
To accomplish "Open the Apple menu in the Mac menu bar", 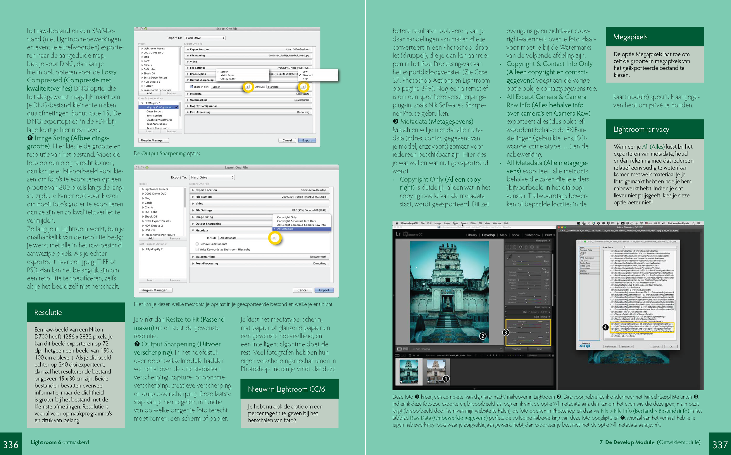I will 397,223.
